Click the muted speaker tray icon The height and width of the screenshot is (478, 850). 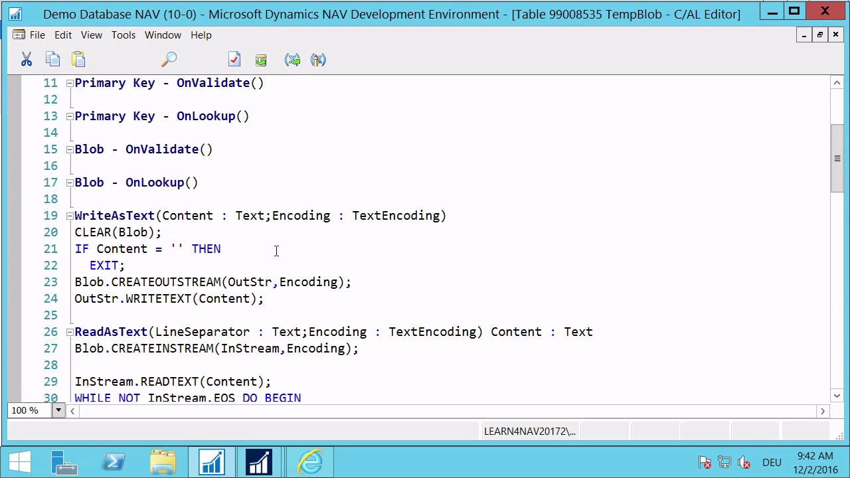click(744, 463)
